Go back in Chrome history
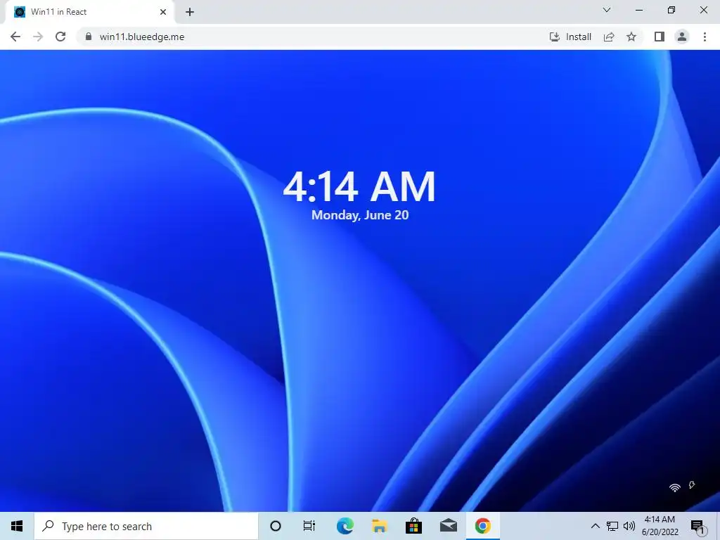The width and height of the screenshot is (720, 540). click(x=15, y=37)
